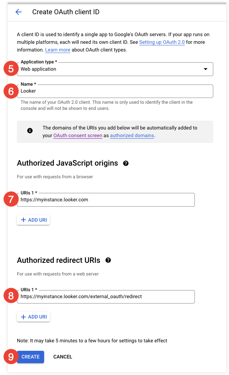Click the red step 8 marker
229x375 pixels.
pos(11,296)
